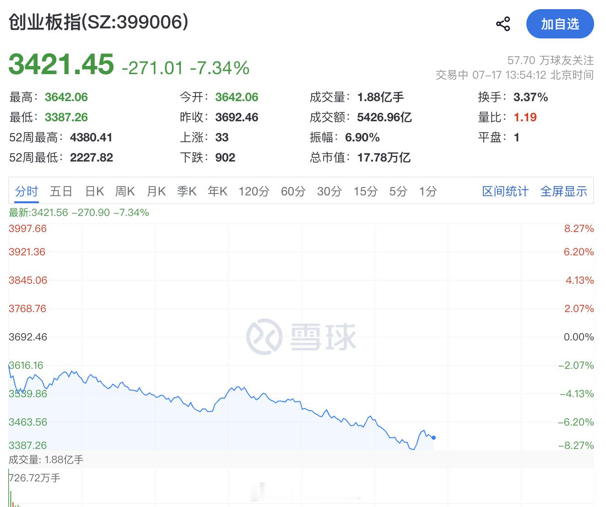
Task: Click right axis label 0.00%
Action: [579, 337]
